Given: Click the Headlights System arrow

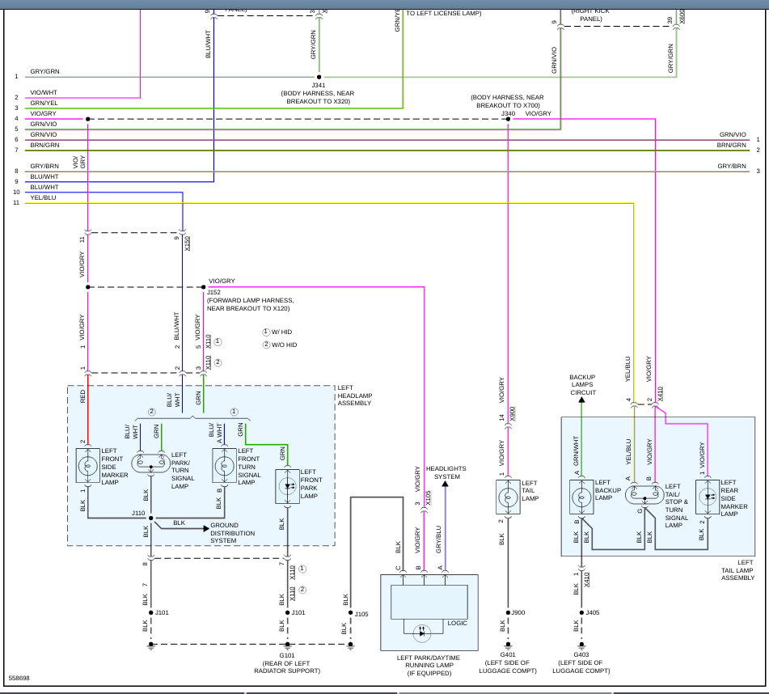Looking at the screenshot, I should 446,484.
